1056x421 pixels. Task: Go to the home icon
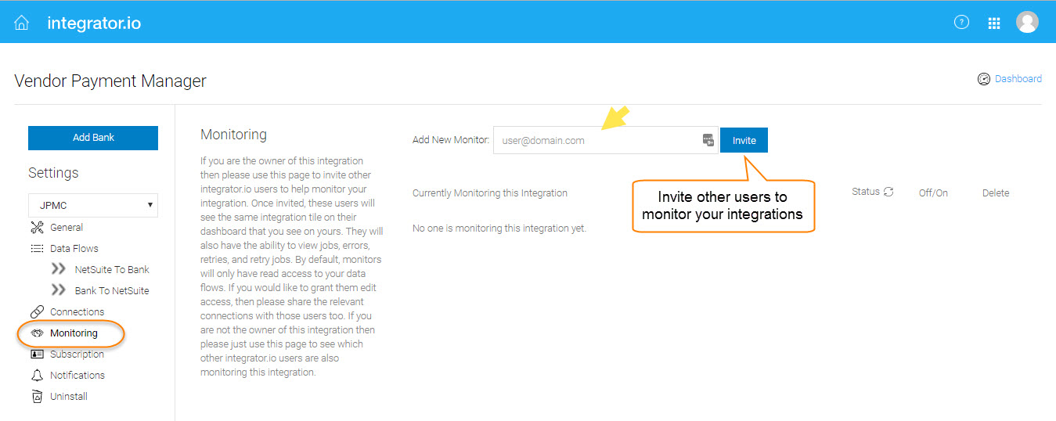(22, 23)
